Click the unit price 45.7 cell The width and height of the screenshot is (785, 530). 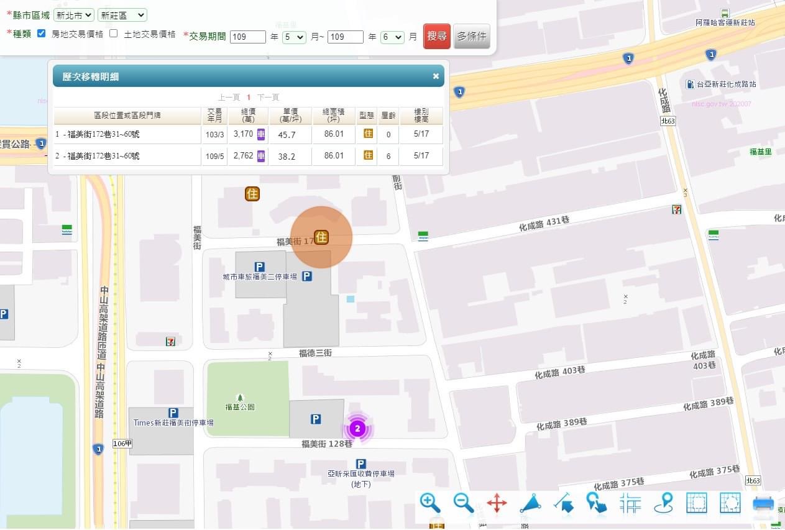point(287,134)
